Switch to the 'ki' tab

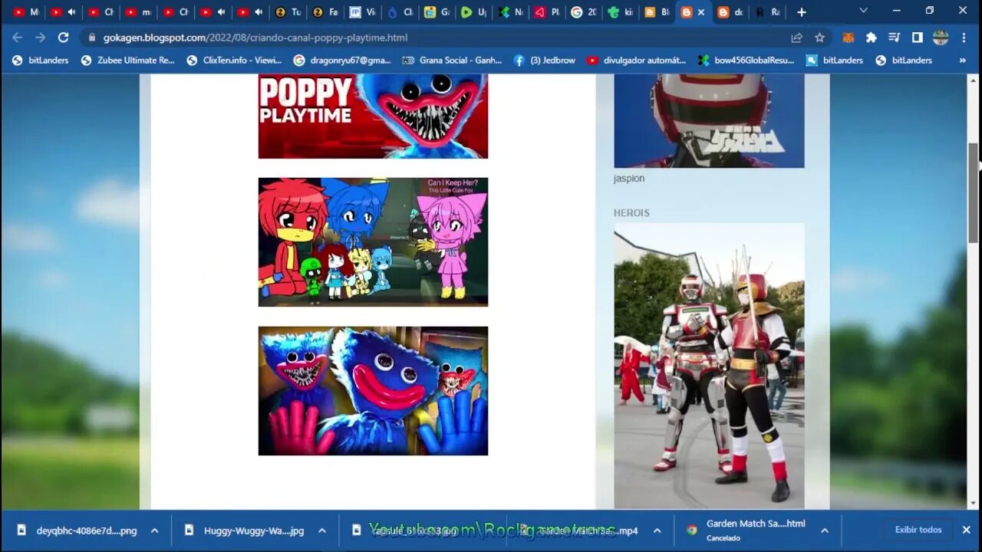621,12
